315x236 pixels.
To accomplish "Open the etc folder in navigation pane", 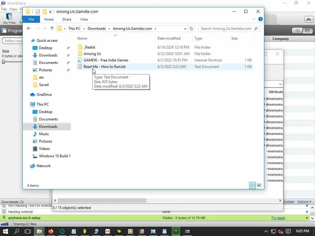I will [x=42, y=77].
